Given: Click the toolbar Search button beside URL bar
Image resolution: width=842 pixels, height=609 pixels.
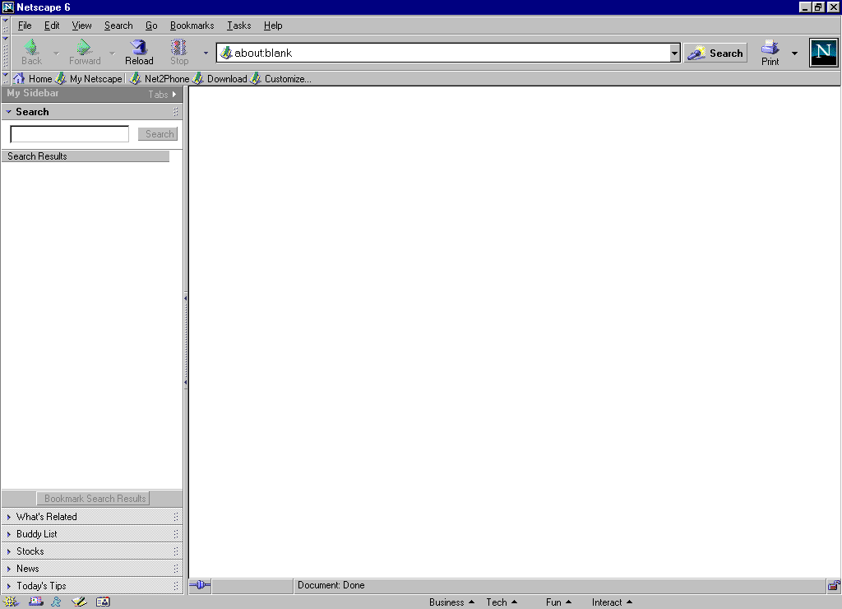Looking at the screenshot, I should [x=715, y=53].
